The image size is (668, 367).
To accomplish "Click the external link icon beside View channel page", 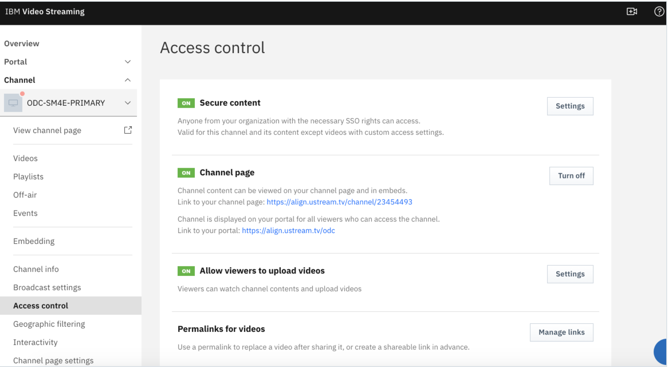I will [x=128, y=130].
